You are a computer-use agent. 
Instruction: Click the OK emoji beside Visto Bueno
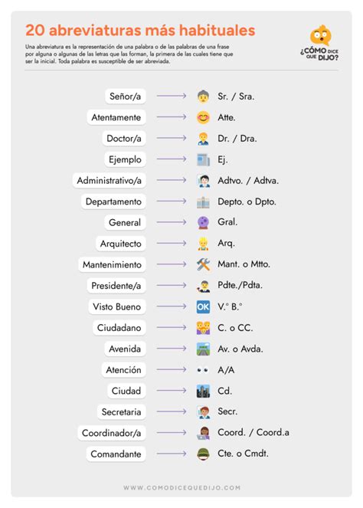(x=203, y=306)
